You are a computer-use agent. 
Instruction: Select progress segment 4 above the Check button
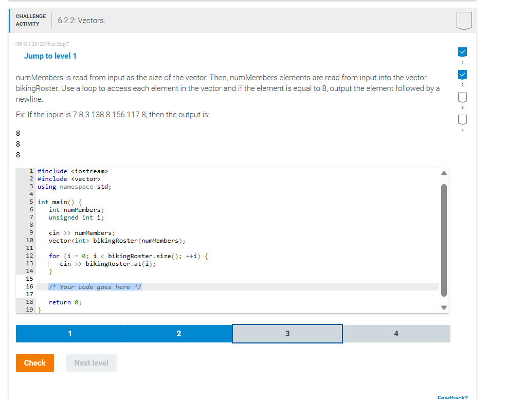(x=396, y=333)
